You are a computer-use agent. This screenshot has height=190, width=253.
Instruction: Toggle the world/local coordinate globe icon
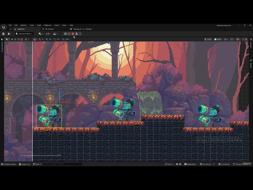coord(26,39)
